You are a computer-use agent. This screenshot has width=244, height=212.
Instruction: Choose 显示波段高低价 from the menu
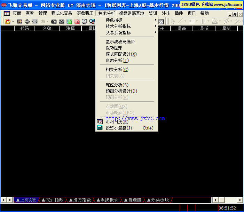click(x=127, y=41)
